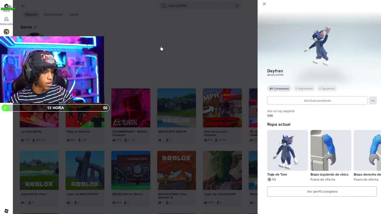Go back with the arrow icon
The width and height of the screenshot is (381, 214).
(24, 6)
